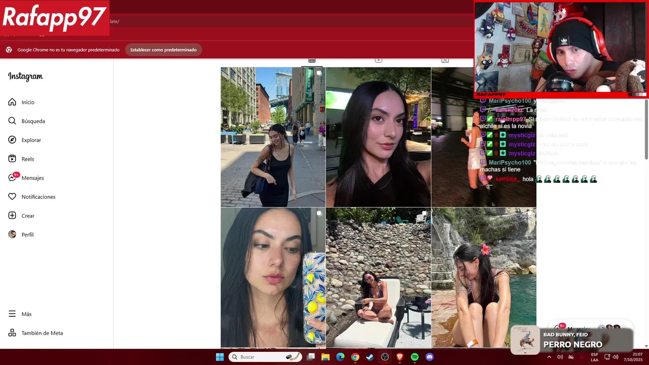Open Notificaciones heart item
Screen dimensions: 649x365
[31, 197]
